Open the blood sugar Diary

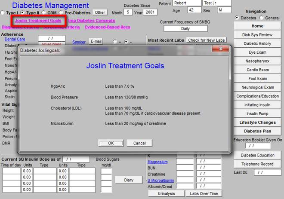(129, 180)
